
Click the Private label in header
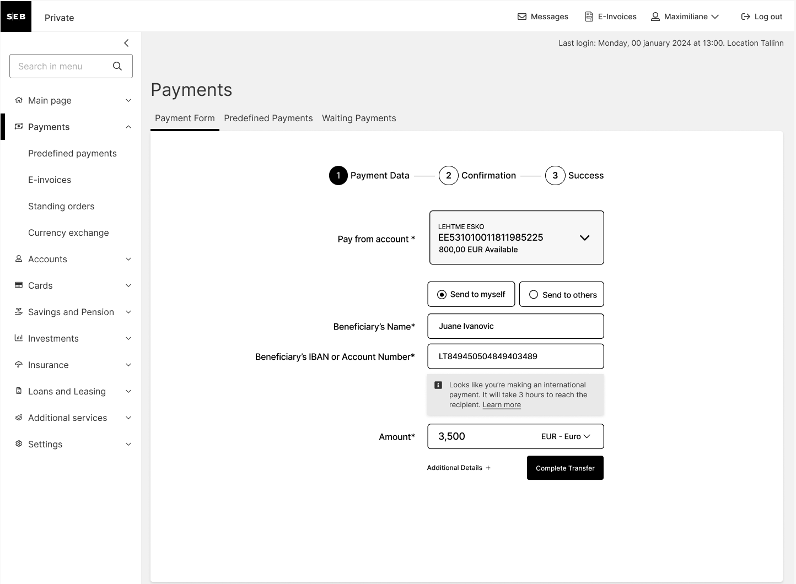[x=60, y=18]
